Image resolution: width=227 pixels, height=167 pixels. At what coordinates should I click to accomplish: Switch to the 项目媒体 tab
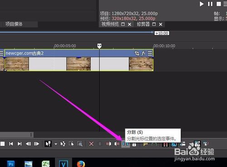[x=14, y=24]
